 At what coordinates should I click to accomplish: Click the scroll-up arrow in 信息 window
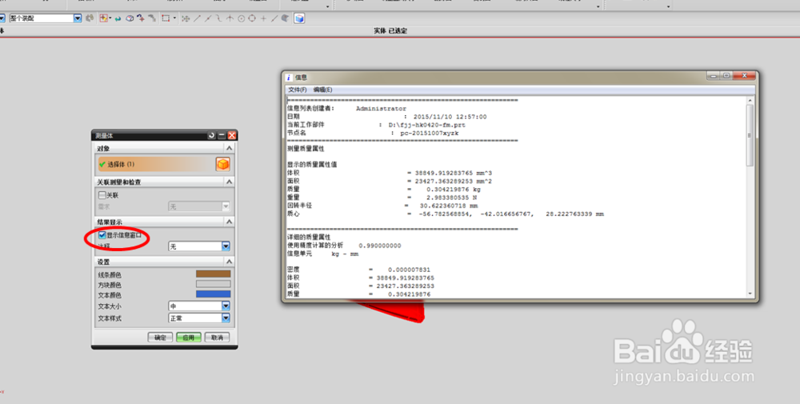pyautogui.click(x=750, y=101)
